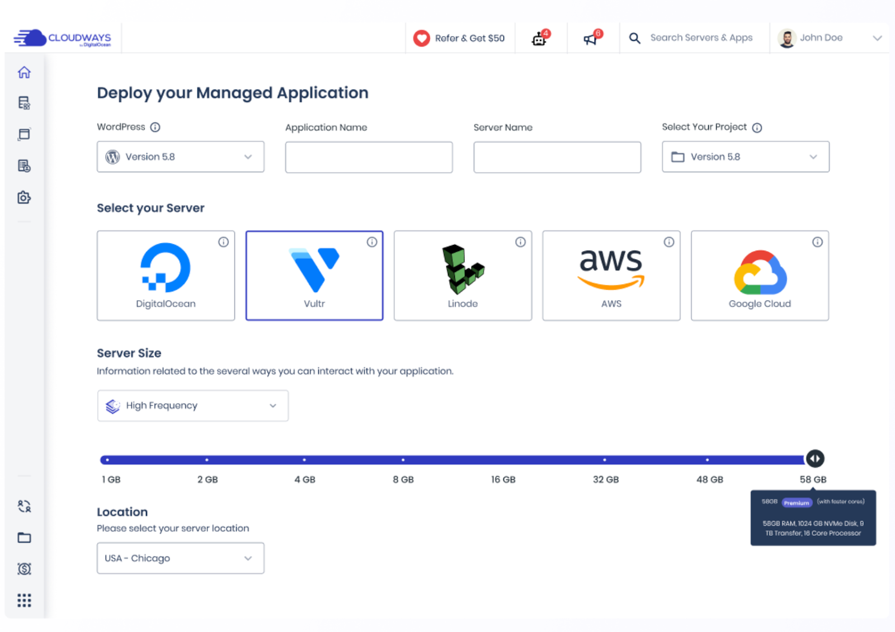895x632 pixels.
Task: Expand the High Frequency server type dropdown
Action: point(192,405)
